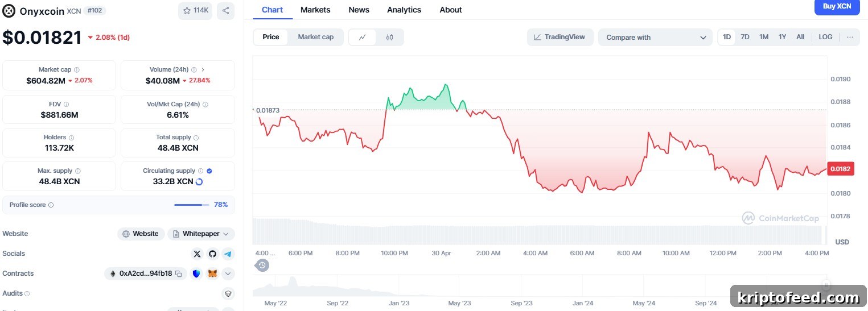Open the X (Twitter) social icon
868x311 pixels.
(x=197, y=254)
